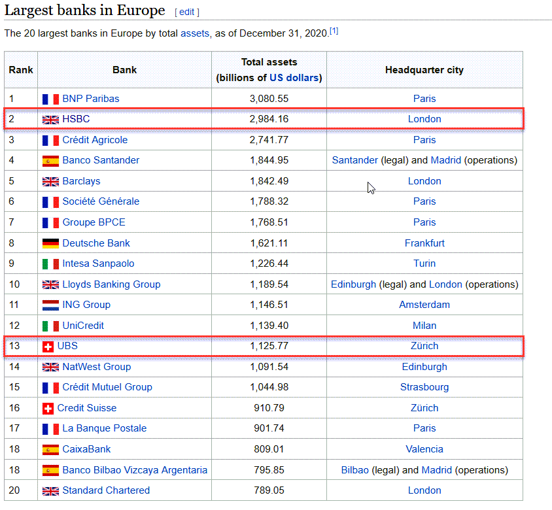Open the Banco Santander link
Image resolution: width=552 pixels, height=510 pixels.
101,160
